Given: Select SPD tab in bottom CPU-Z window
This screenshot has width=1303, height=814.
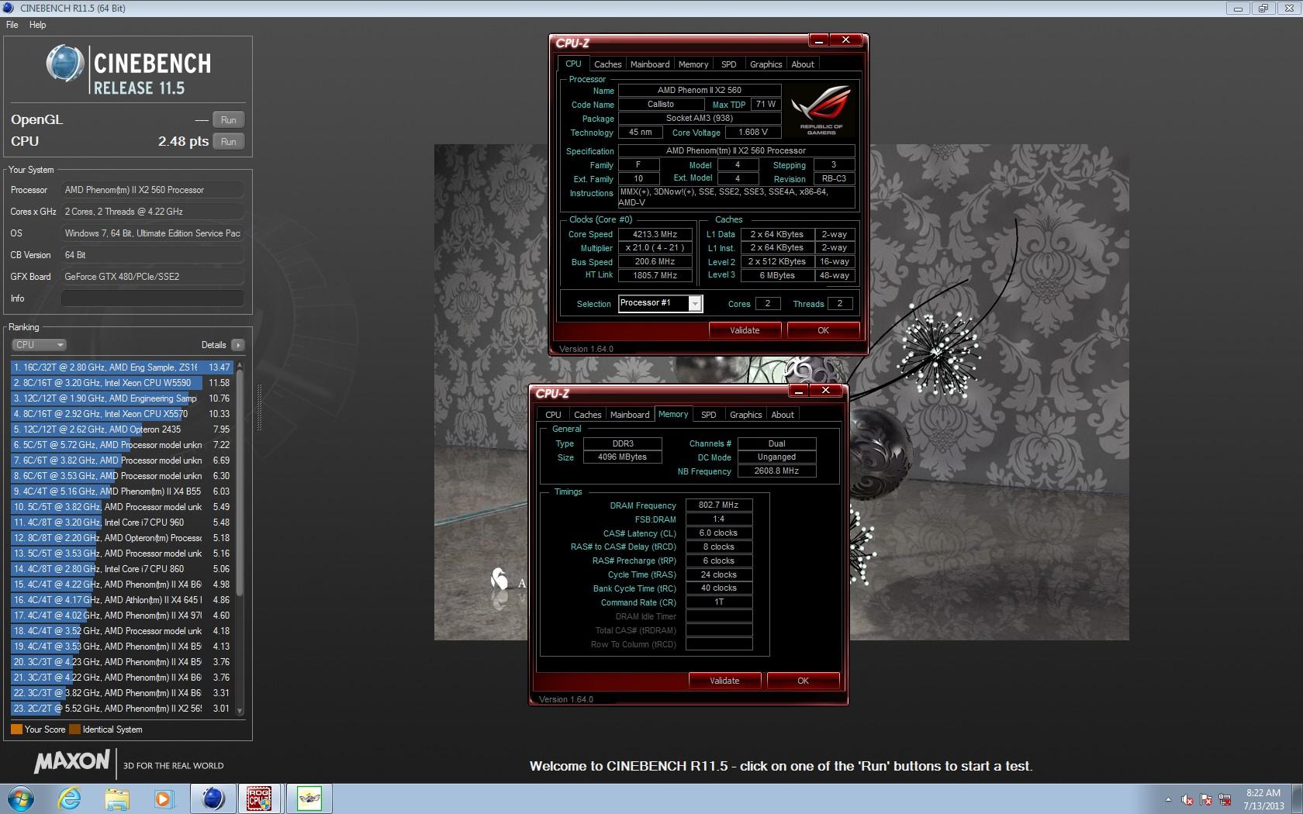Looking at the screenshot, I should click(x=709, y=415).
